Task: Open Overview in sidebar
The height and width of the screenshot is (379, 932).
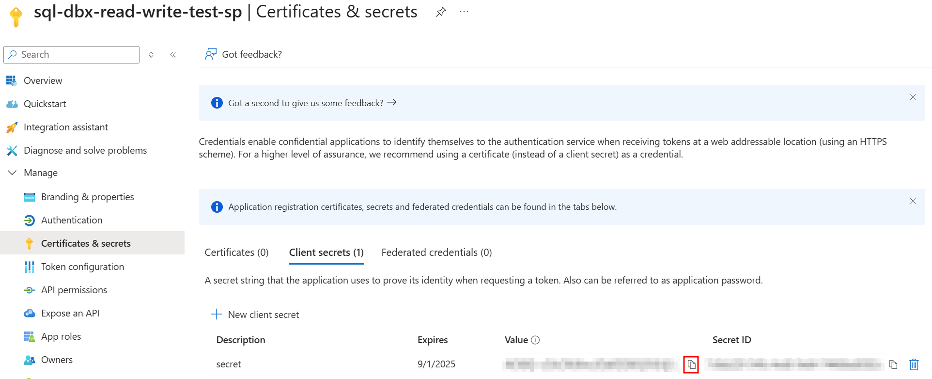Action: [43, 80]
